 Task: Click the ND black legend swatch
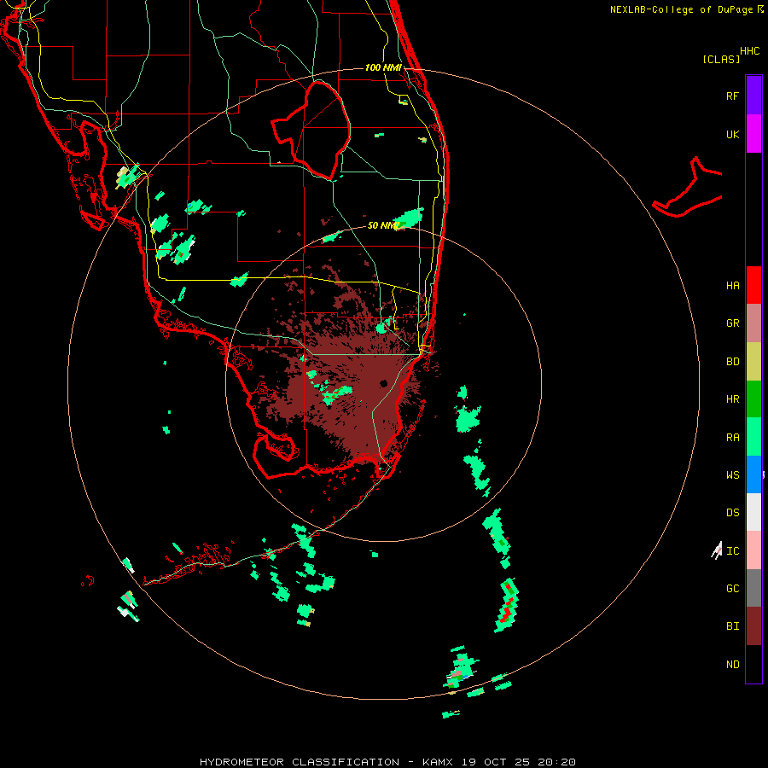(753, 664)
